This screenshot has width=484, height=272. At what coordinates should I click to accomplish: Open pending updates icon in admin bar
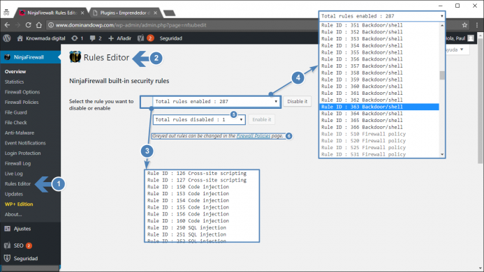[x=77, y=38]
